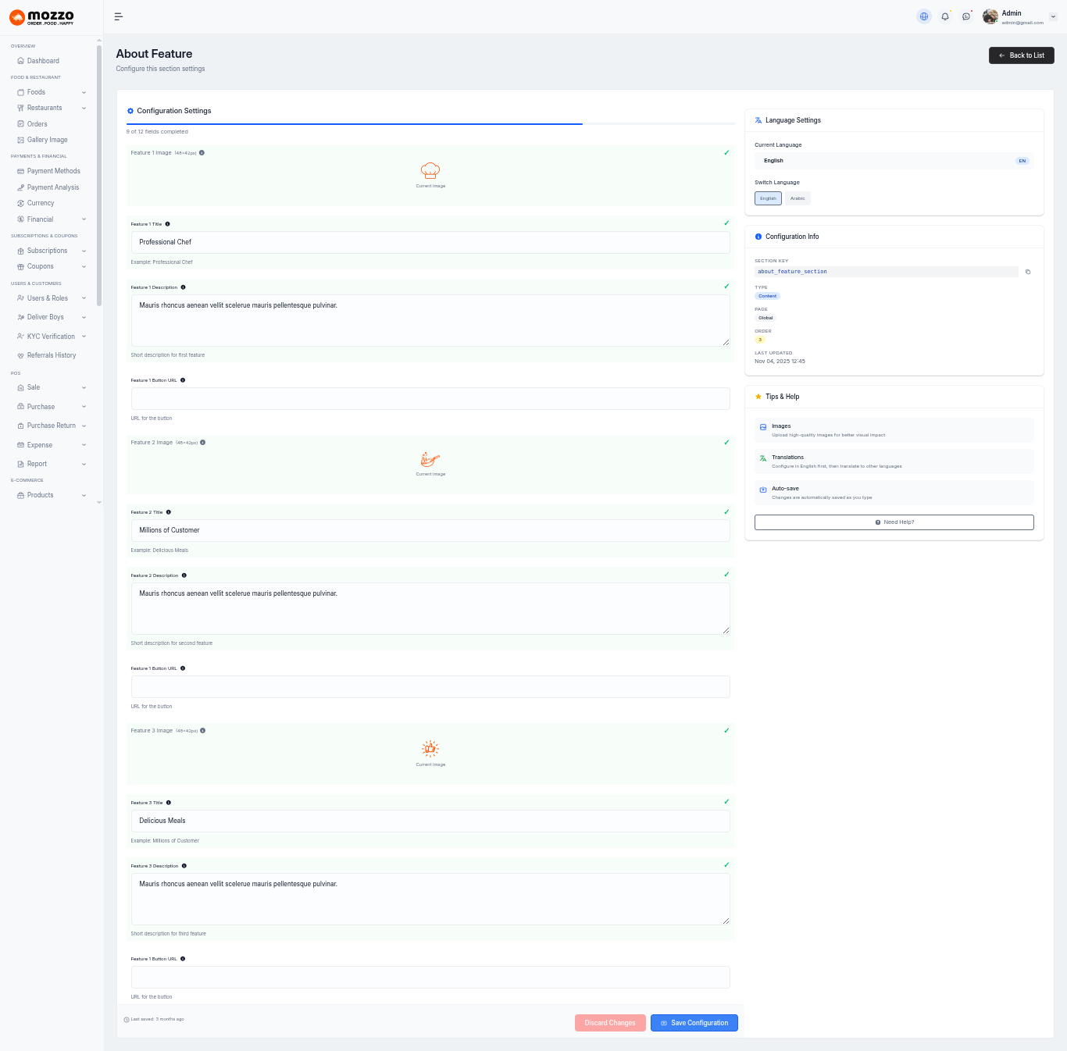Click the globe language icon in header
The height and width of the screenshot is (1051, 1067).
point(924,16)
